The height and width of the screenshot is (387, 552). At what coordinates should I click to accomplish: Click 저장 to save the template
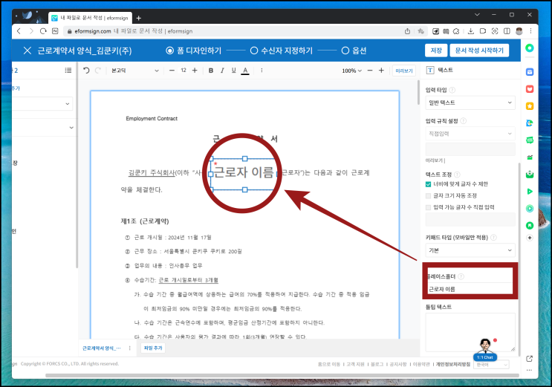tap(436, 51)
